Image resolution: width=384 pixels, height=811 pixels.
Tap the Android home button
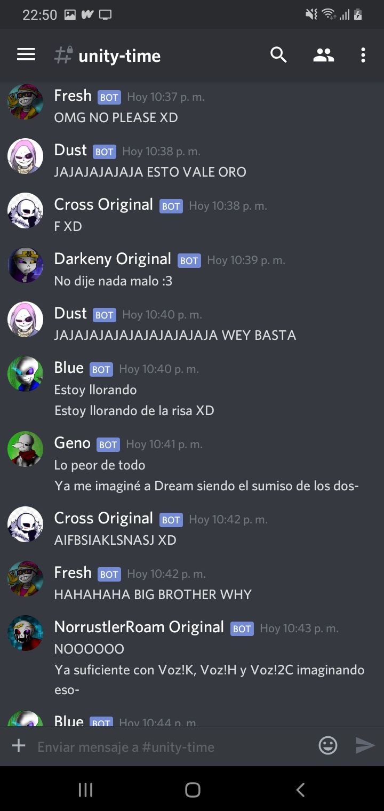pos(193,790)
